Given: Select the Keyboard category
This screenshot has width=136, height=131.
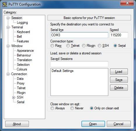Looking at the screenshot, I should pos(23,32).
